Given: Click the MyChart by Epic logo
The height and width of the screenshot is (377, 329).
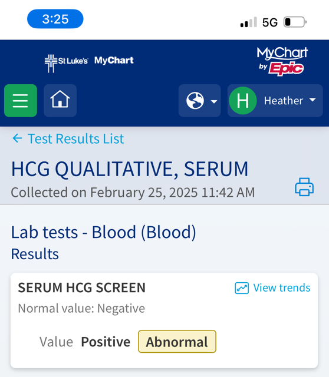Looking at the screenshot, I should tap(282, 61).
